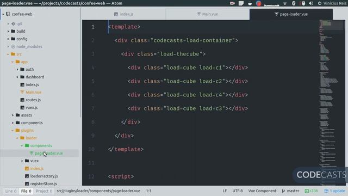Screen dimensions: 348x196
Task: Click the green components folder icon under loader
Action: click(x=27, y=145)
